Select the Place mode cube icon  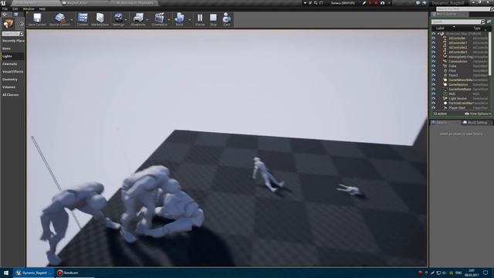click(8, 23)
